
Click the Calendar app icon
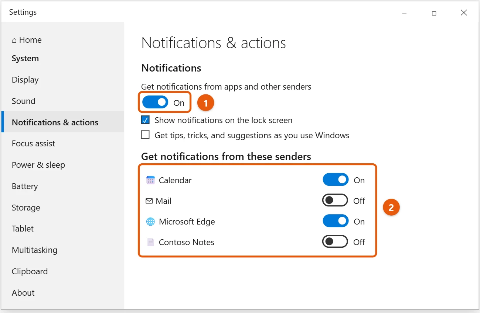pyautogui.click(x=150, y=180)
